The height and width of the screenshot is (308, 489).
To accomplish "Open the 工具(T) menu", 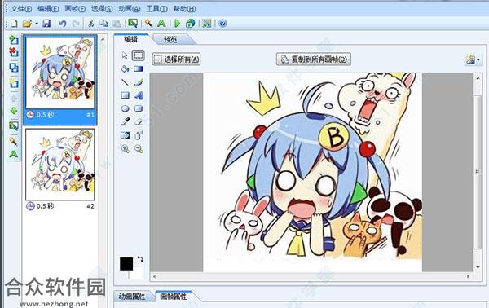I will (156, 9).
